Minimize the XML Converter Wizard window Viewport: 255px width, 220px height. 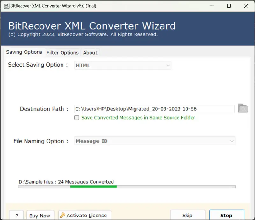tap(212, 6)
